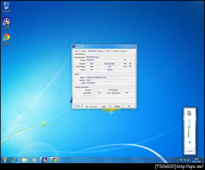This screenshot has width=205, height=170.
Task: Open Windows Explorer folder in taskbar
Action: [25, 160]
